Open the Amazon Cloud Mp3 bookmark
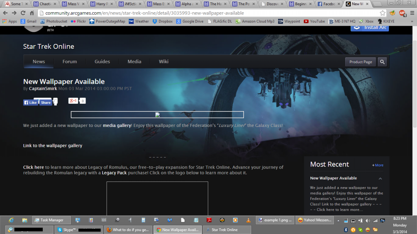 tap(255, 21)
